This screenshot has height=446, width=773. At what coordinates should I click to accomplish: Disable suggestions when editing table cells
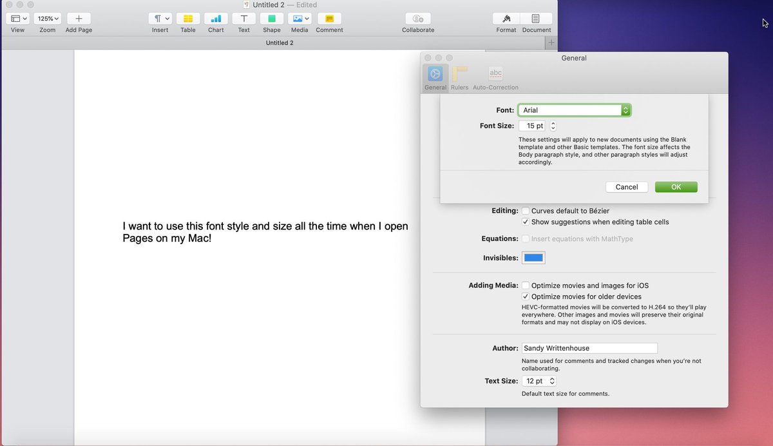pyautogui.click(x=526, y=221)
